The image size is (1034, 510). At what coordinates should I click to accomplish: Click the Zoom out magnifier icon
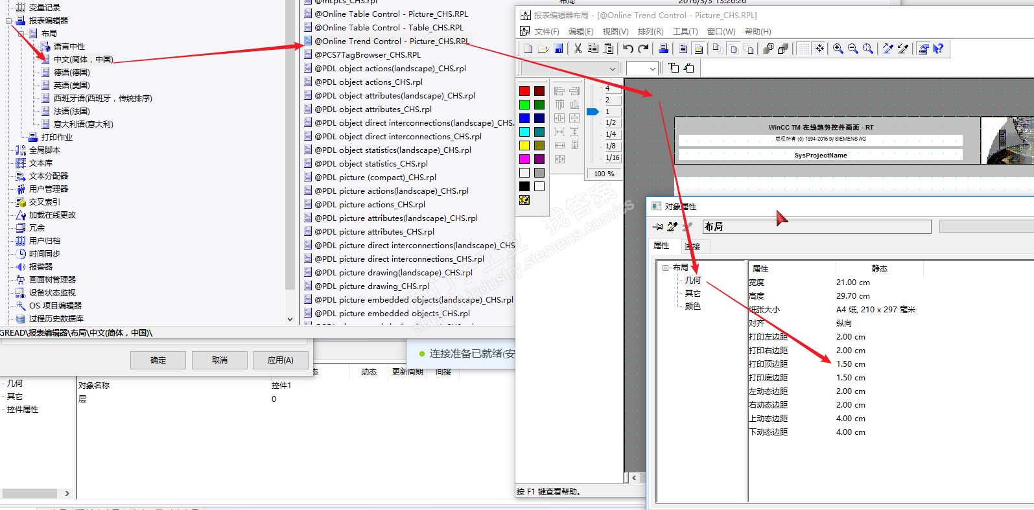click(853, 49)
